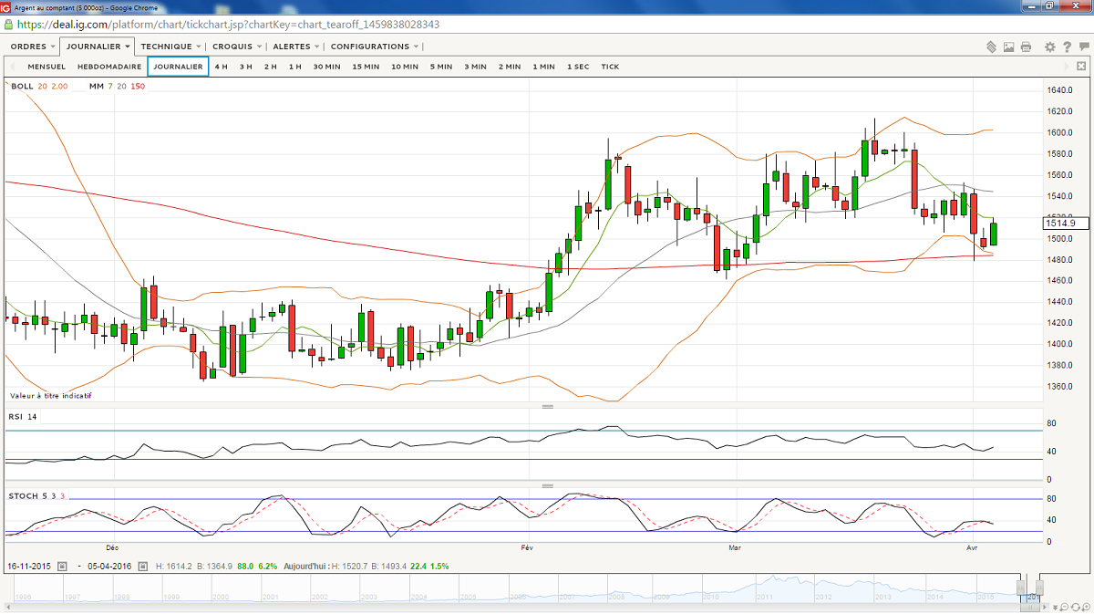Choose the 15 MIN timeframe
This screenshot has width=1094, height=614.
pos(366,67)
